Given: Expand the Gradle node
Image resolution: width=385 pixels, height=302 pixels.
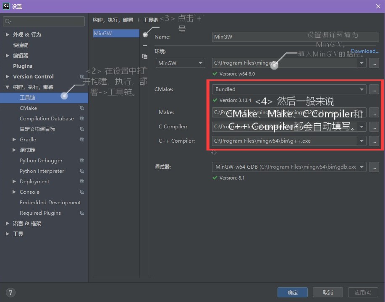Looking at the screenshot, I should point(14,139).
